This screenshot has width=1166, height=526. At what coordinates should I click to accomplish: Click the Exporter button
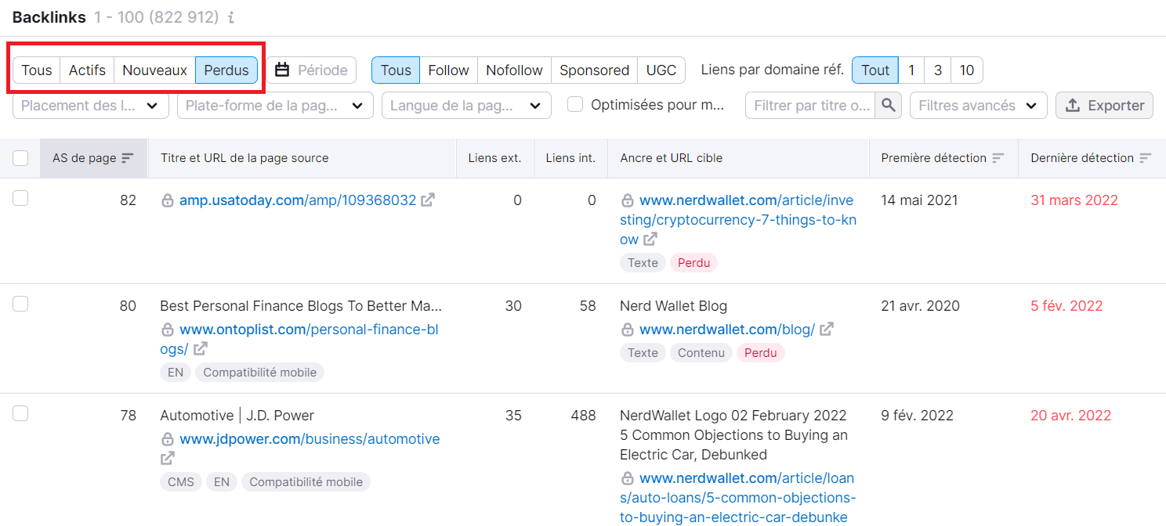(x=1104, y=104)
